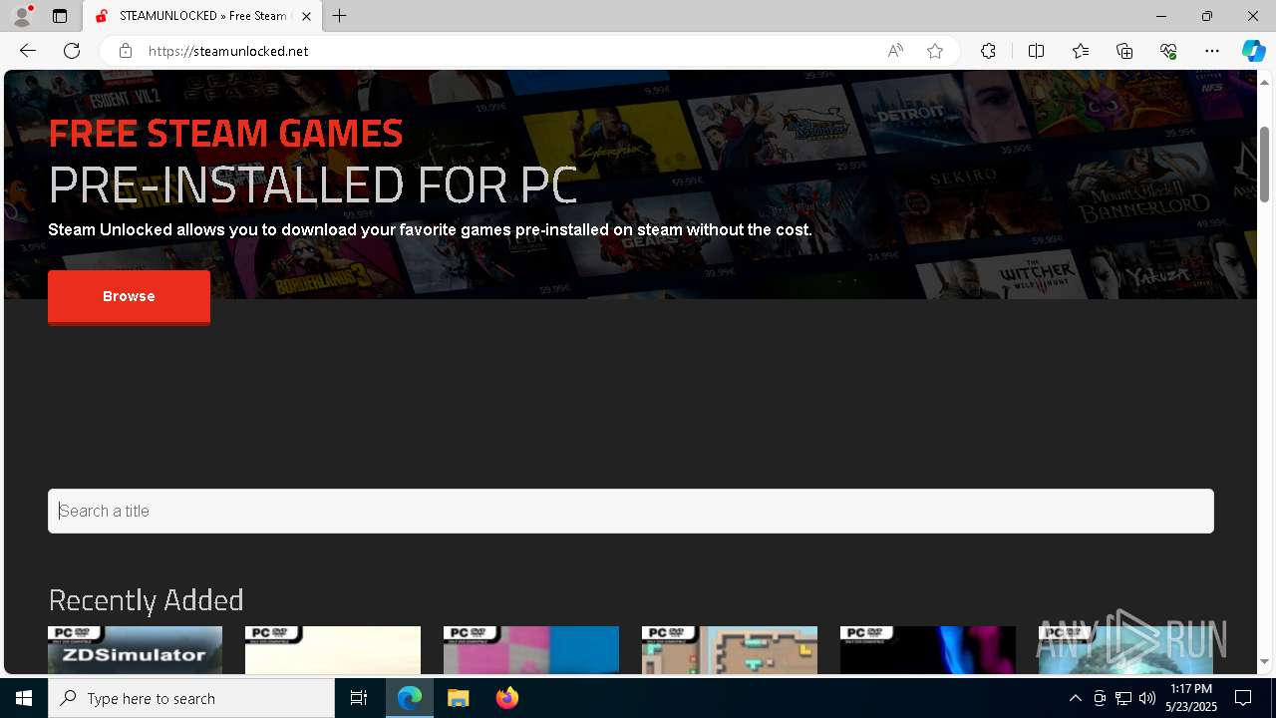Activate Read aloud icon
This screenshot has width=1276, height=718.
point(895,51)
